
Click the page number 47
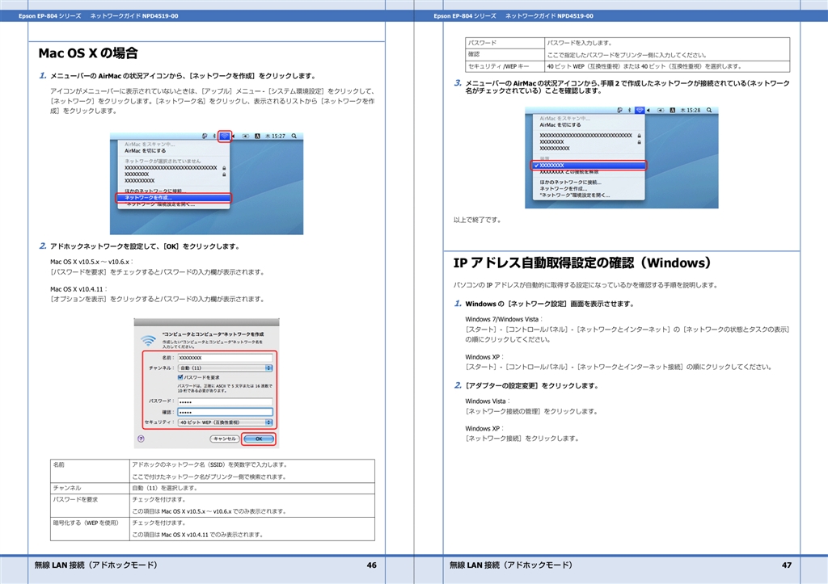(x=787, y=565)
